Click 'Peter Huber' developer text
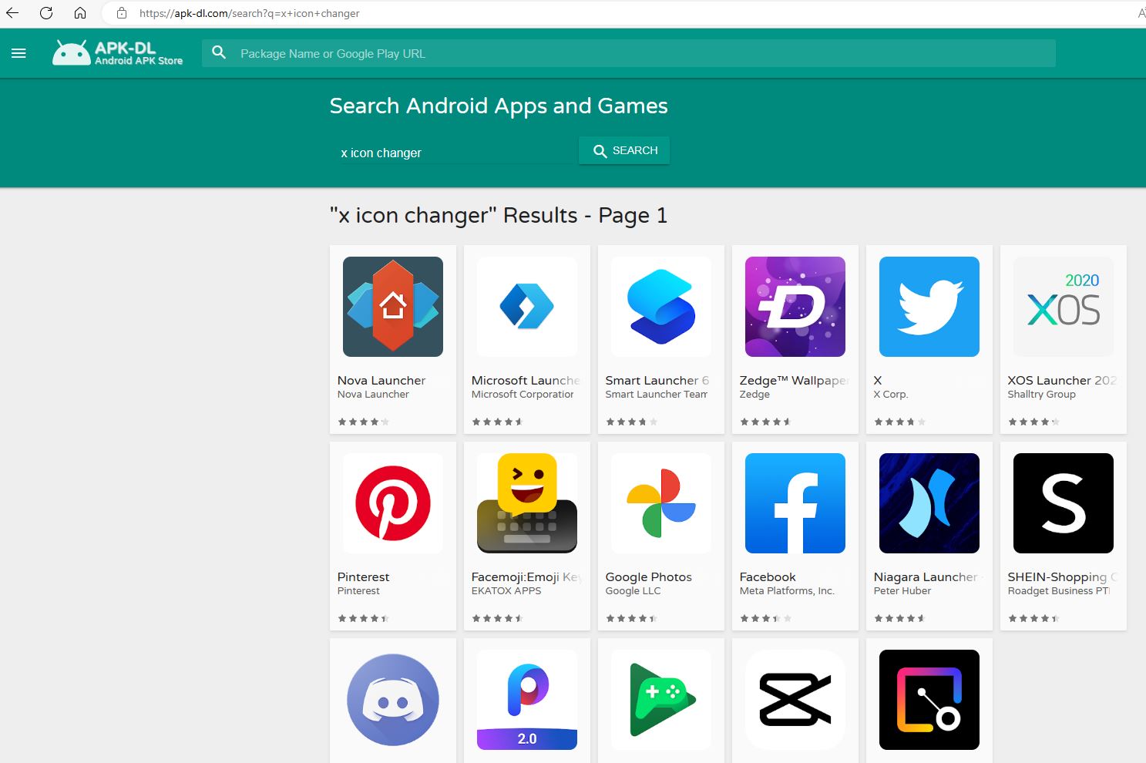1146x763 pixels. [902, 590]
